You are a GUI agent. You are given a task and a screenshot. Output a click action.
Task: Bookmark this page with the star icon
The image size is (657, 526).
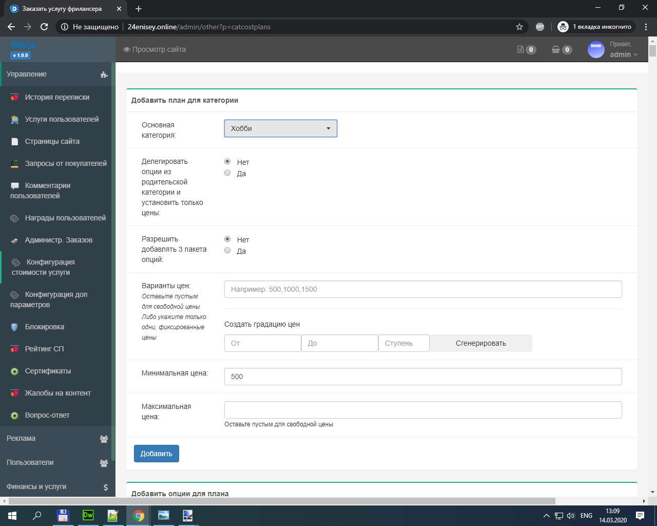click(519, 27)
